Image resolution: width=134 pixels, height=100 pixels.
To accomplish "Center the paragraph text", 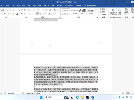I will click(32, 14).
